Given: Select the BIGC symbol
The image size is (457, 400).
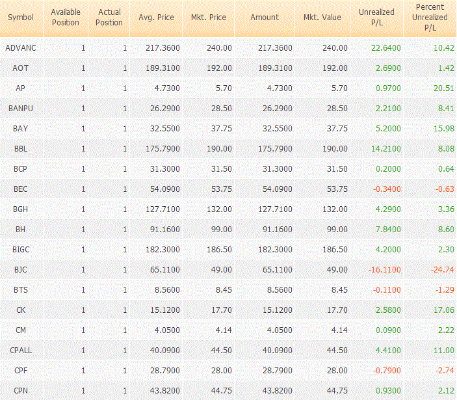Looking at the screenshot, I should [x=21, y=250].
